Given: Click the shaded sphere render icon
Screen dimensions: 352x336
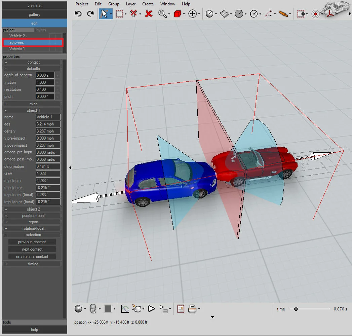Looking at the screenshot, I should point(78,309).
